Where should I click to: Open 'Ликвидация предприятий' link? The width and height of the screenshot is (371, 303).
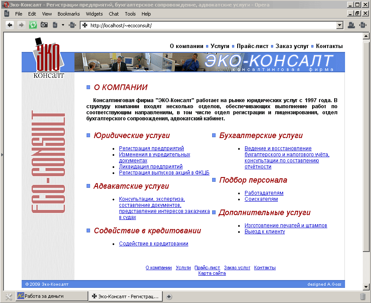pos(151,167)
